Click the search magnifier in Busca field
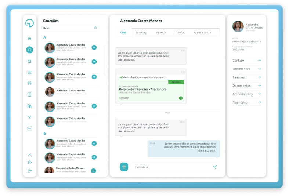This screenshot has height=196, width=289. [x=95, y=28]
